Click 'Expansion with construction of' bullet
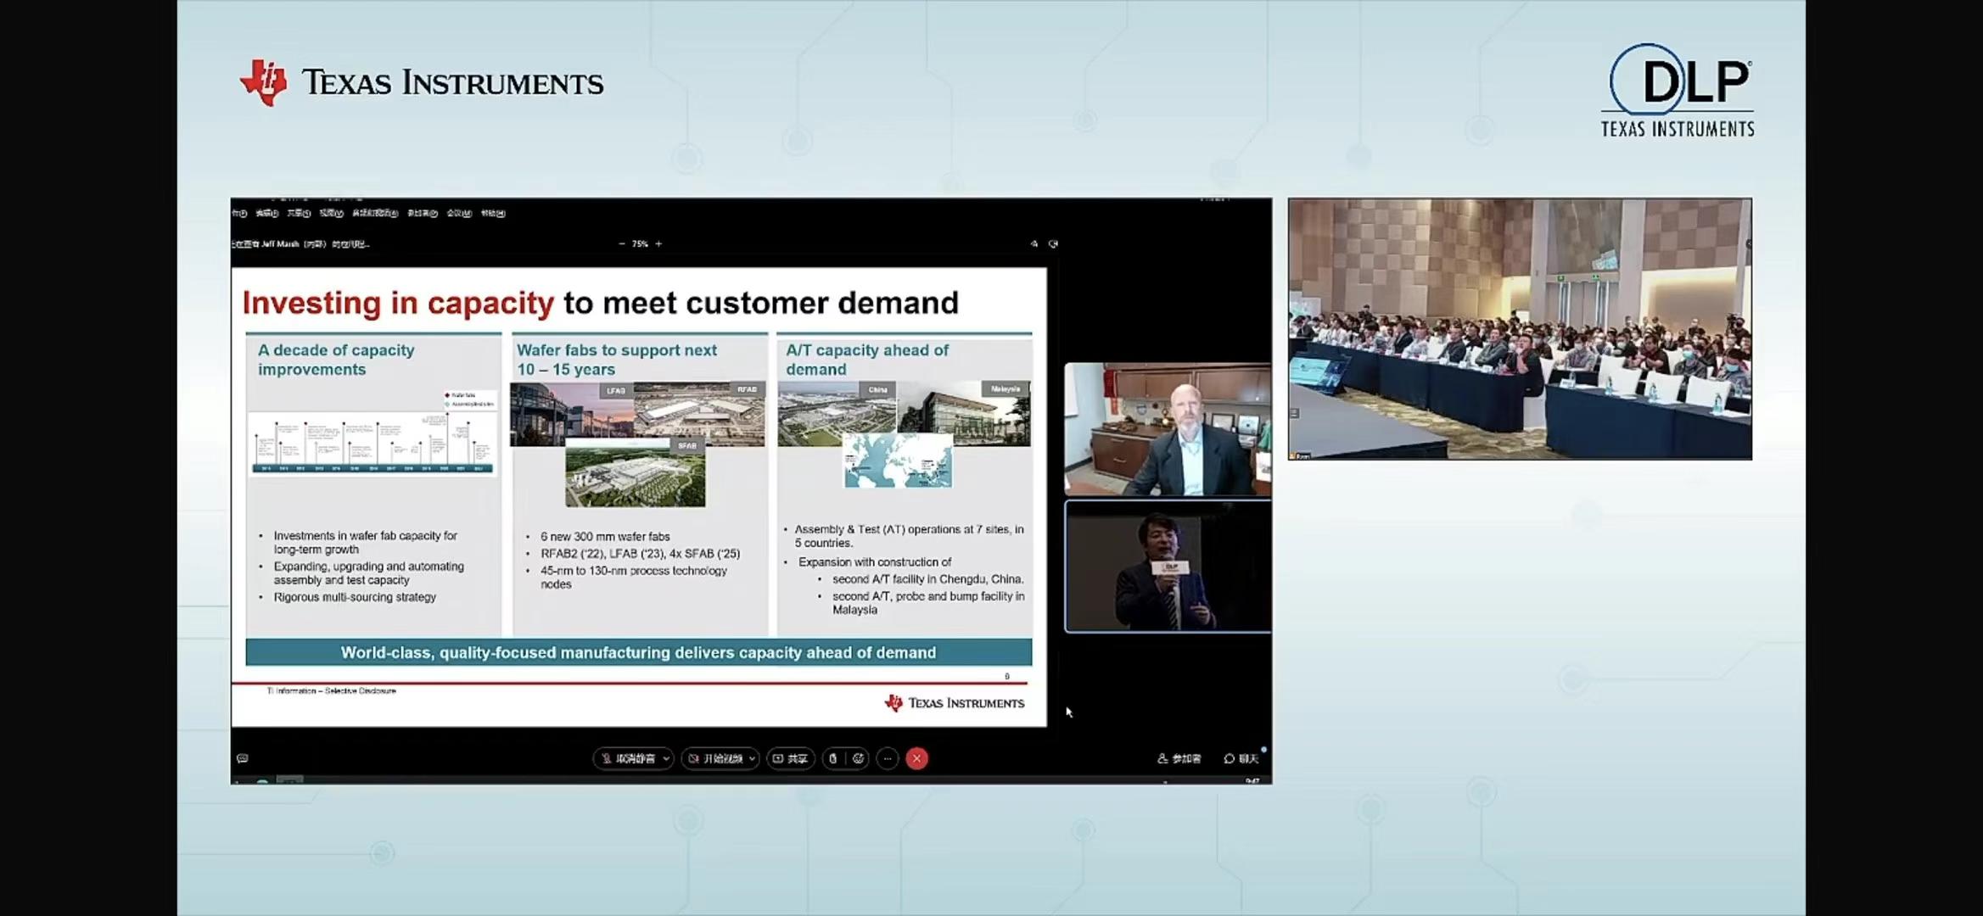Image resolution: width=1983 pixels, height=916 pixels. 875,562
